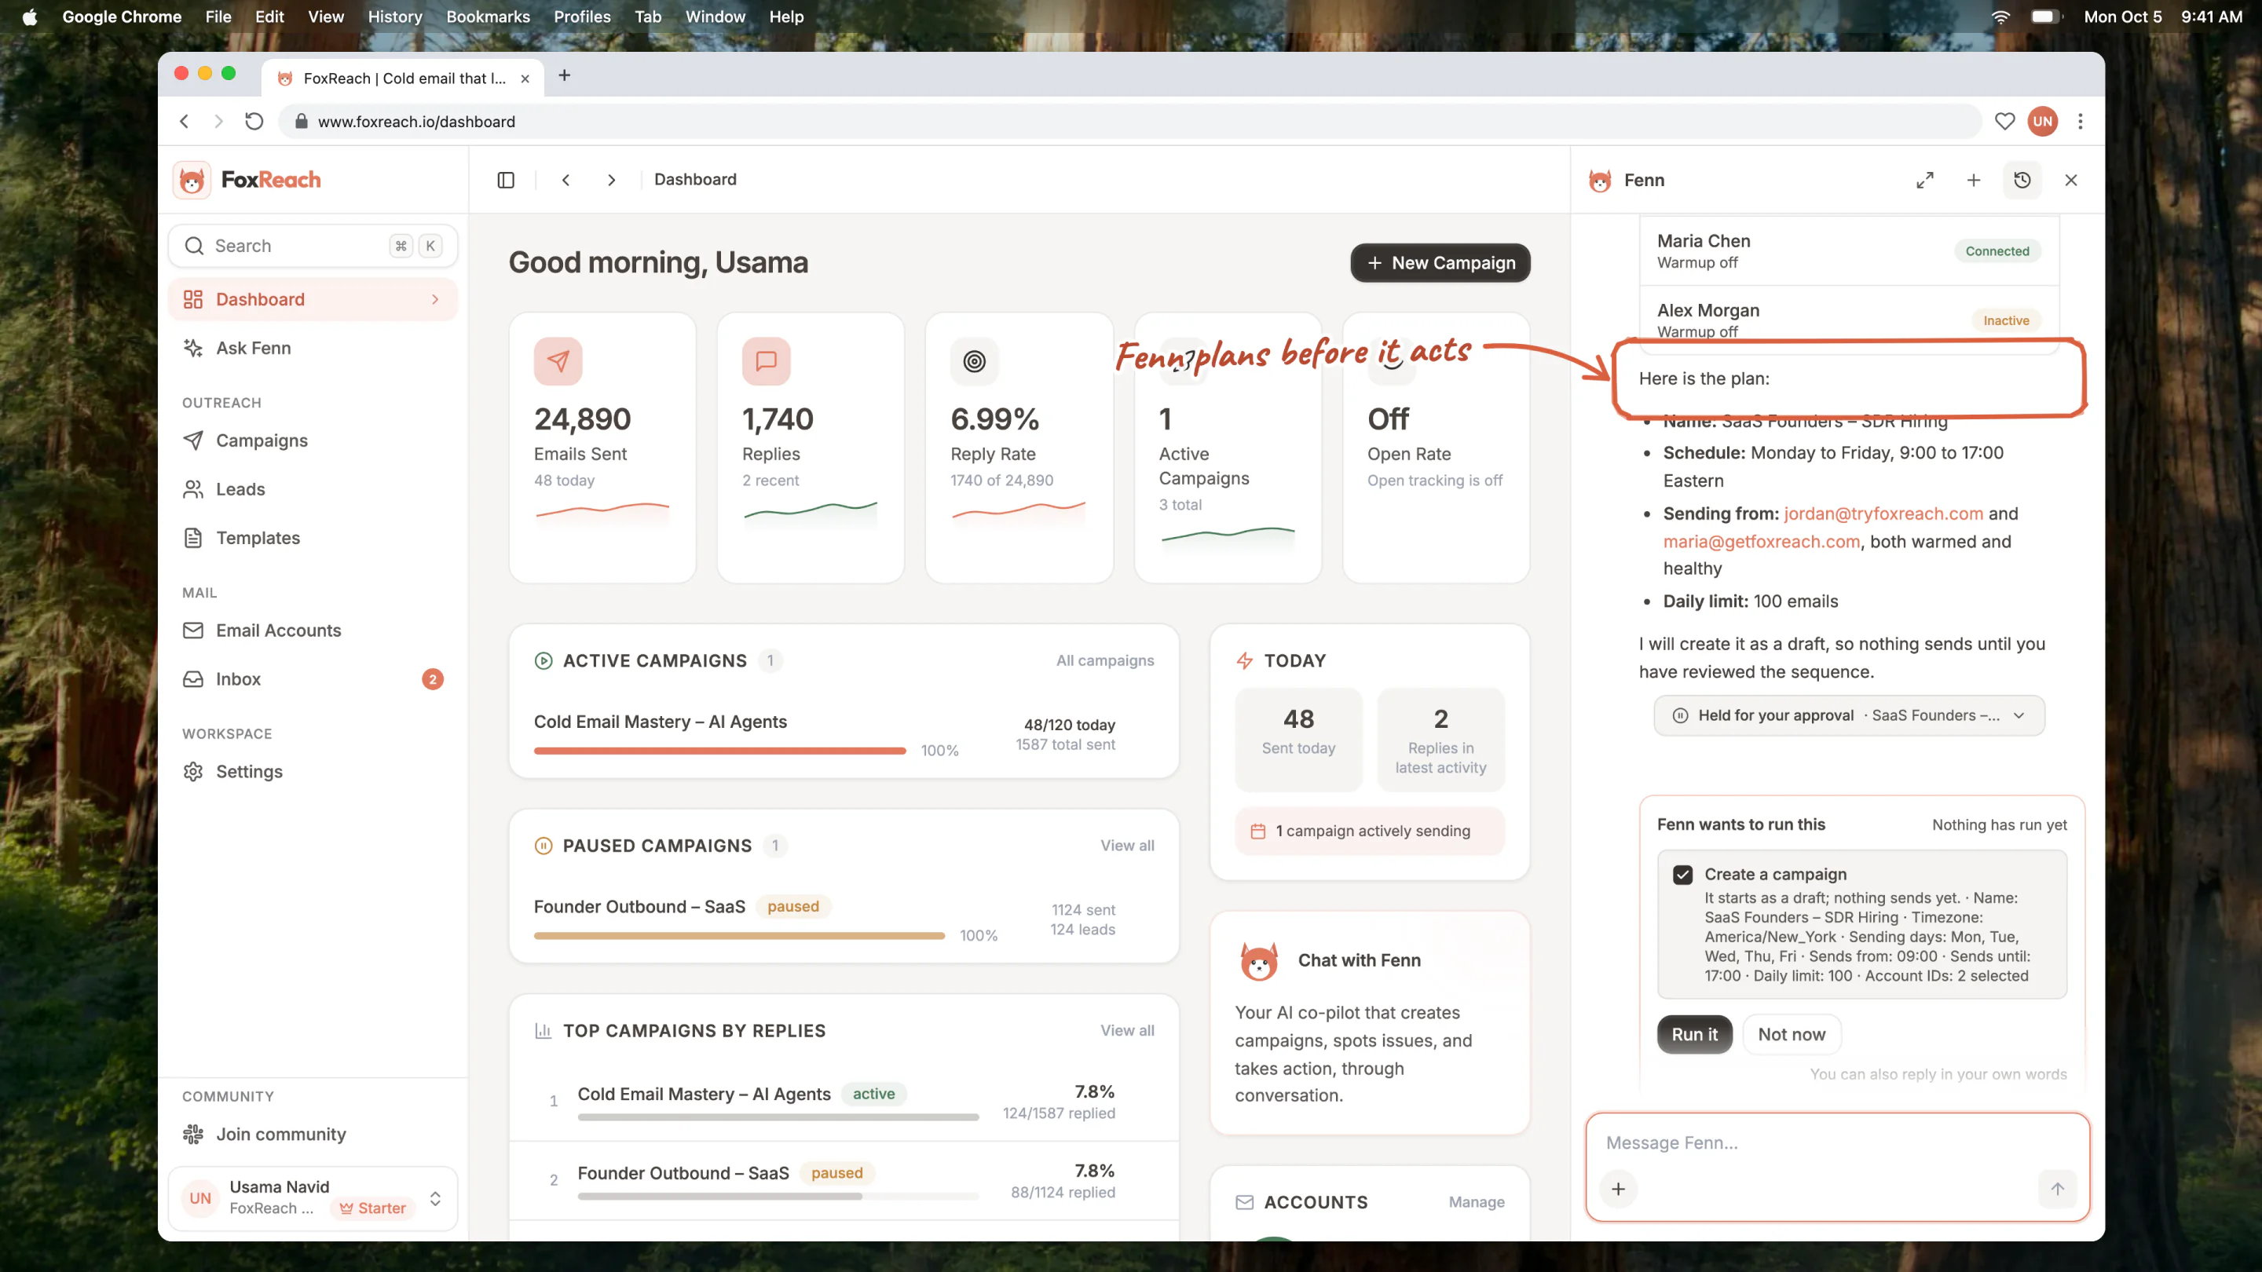Image resolution: width=2262 pixels, height=1272 pixels.
Task: Click the New Campaign button
Action: pos(1440,262)
